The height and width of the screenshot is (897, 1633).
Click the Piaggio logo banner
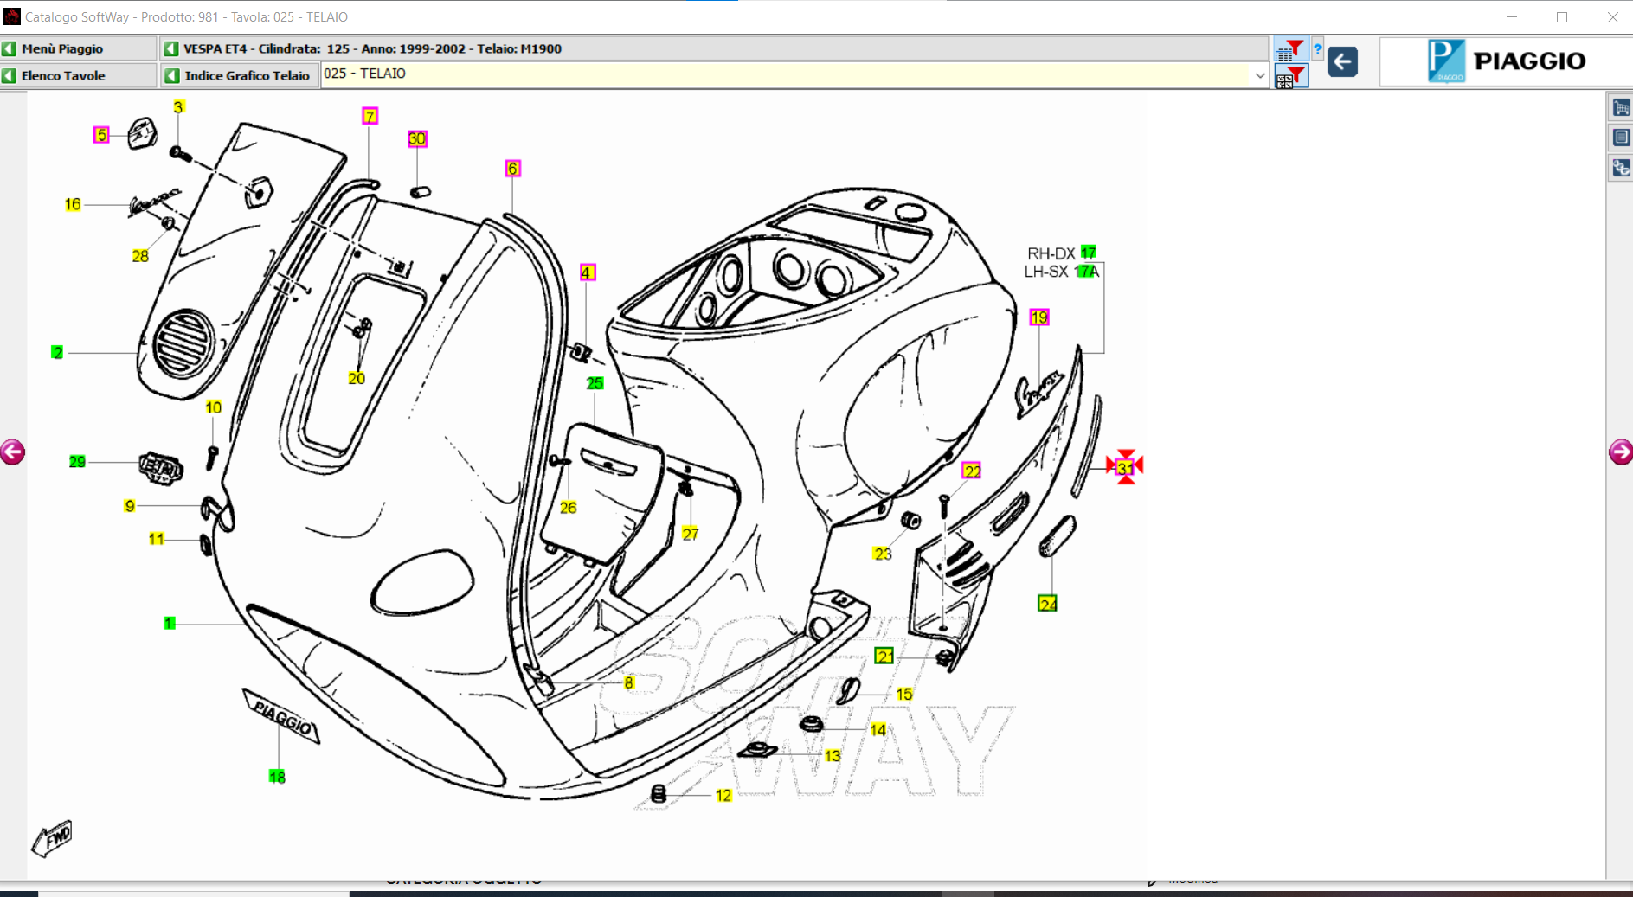[1506, 61]
